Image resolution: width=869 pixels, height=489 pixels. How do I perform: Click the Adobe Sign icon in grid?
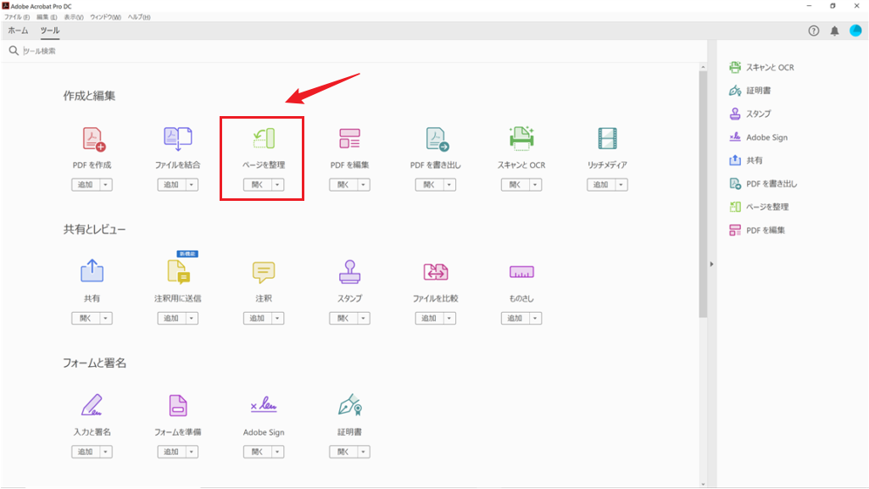click(x=264, y=405)
